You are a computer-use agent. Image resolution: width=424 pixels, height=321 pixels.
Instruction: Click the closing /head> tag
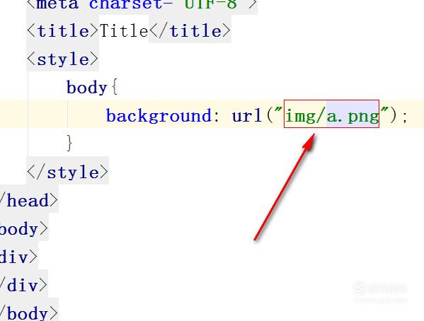pyautogui.click(x=28, y=200)
